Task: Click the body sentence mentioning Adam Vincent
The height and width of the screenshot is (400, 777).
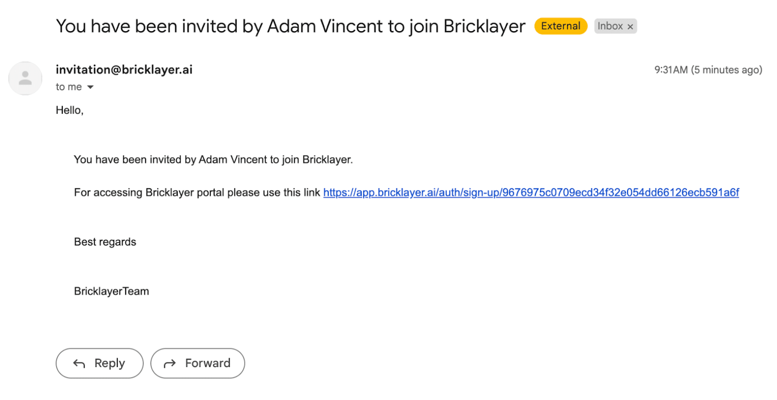Action: point(213,160)
